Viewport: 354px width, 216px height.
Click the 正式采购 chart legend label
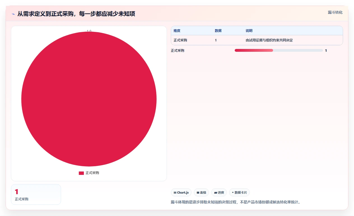[x=92, y=173]
